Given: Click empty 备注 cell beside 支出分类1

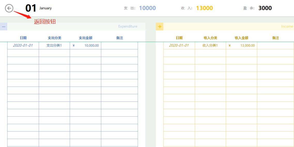Looking at the screenshot, I should [119, 46].
